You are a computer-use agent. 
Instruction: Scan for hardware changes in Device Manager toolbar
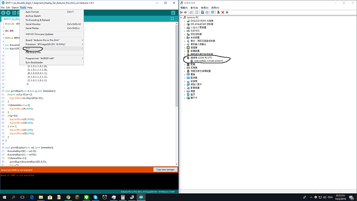click(x=212, y=12)
